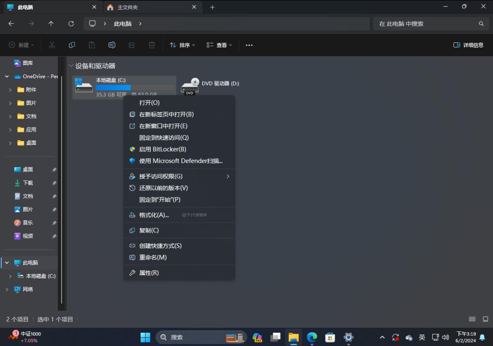Viewport: 493px width, 346px height.
Task: Open 详细信息 details pane
Action: tap(468, 45)
